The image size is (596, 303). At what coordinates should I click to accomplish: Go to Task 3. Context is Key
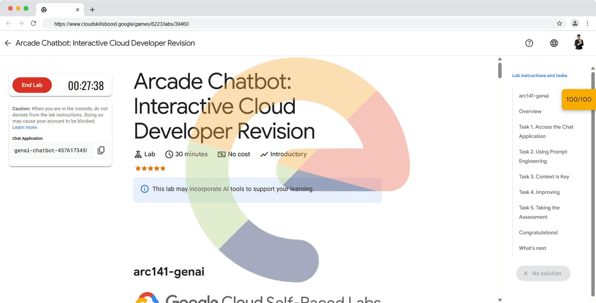[544, 177]
